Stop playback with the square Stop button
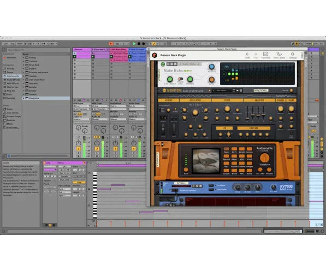Viewport: 326px width, 271px height. [139, 44]
